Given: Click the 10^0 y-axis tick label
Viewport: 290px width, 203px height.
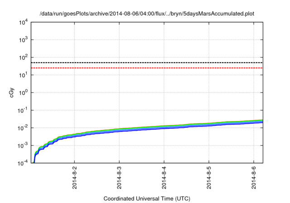Looking at the screenshot, I should pyautogui.click(x=23, y=92).
